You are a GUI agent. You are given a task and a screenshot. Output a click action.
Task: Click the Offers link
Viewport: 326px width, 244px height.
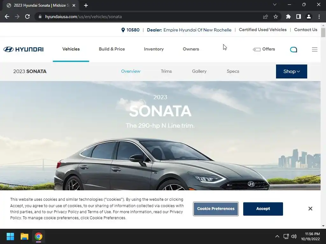click(x=269, y=49)
